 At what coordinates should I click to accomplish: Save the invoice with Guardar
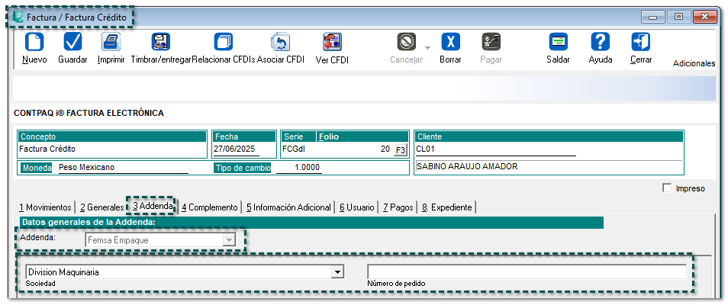pos(73,42)
